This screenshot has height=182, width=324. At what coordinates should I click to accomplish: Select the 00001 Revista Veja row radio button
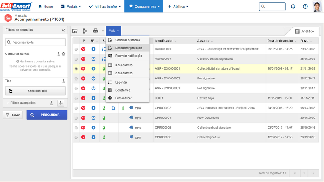(x=76, y=98)
